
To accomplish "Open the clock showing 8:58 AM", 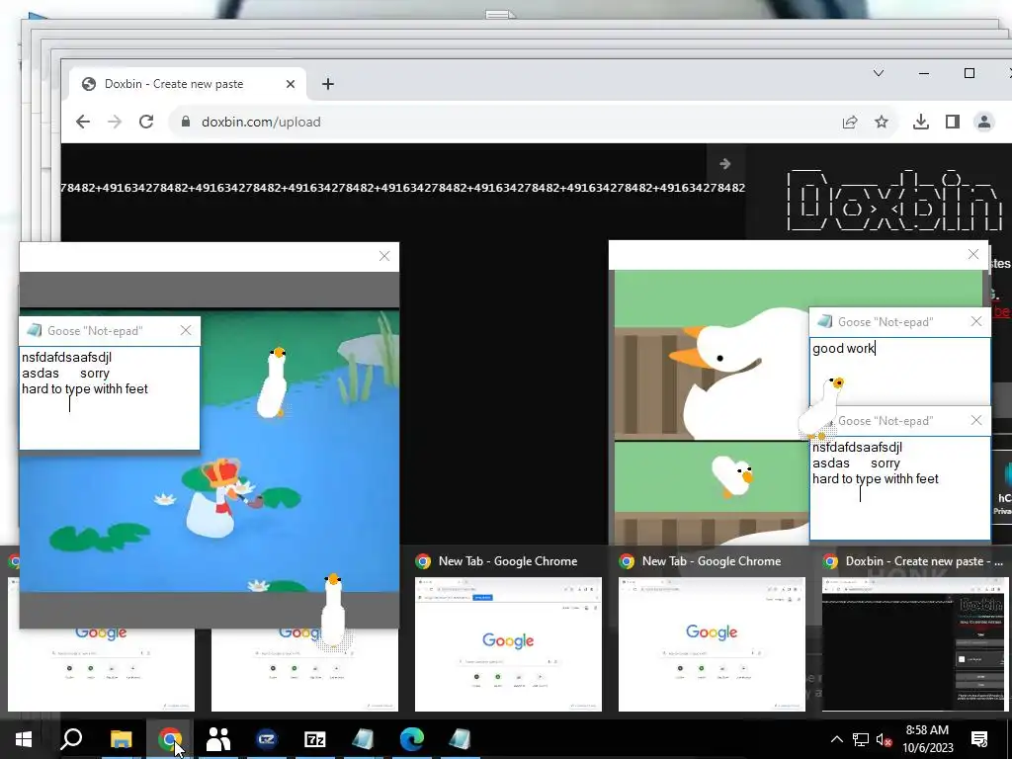I will pyautogui.click(x=927, y=730).
